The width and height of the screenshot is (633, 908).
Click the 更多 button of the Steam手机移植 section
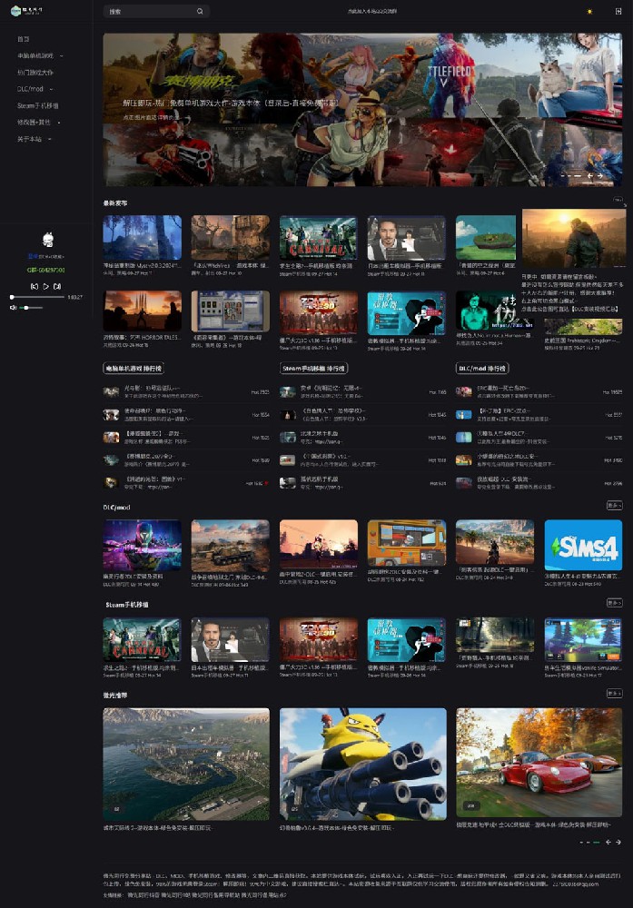pos(614,603)
